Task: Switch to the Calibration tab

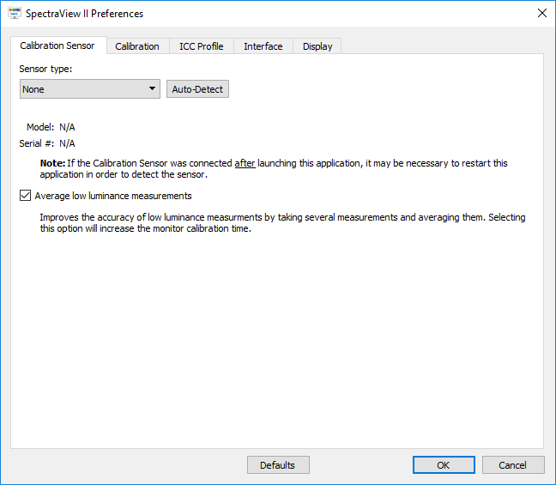Action: pyautogui.click(x=137, y=46)
